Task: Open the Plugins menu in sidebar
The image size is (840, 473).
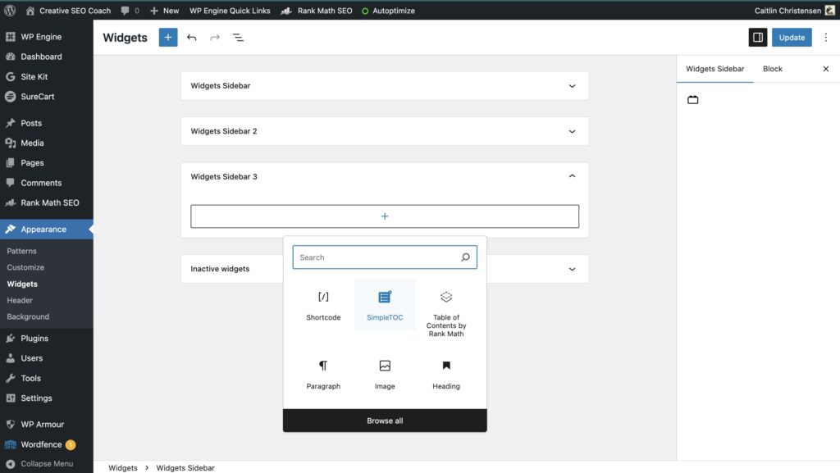Action: tap(34, 339)
